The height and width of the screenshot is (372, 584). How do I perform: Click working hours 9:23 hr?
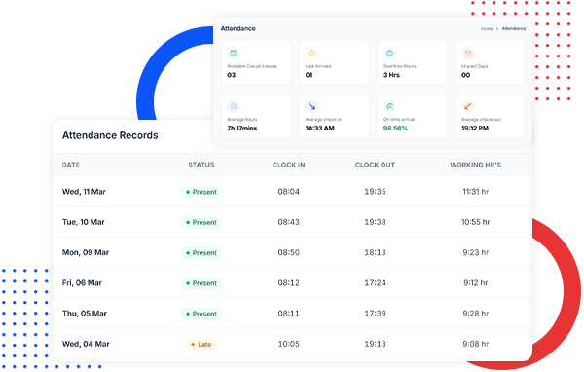476,253
